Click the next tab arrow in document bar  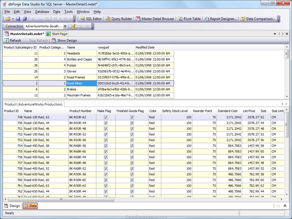coord(283,34)
